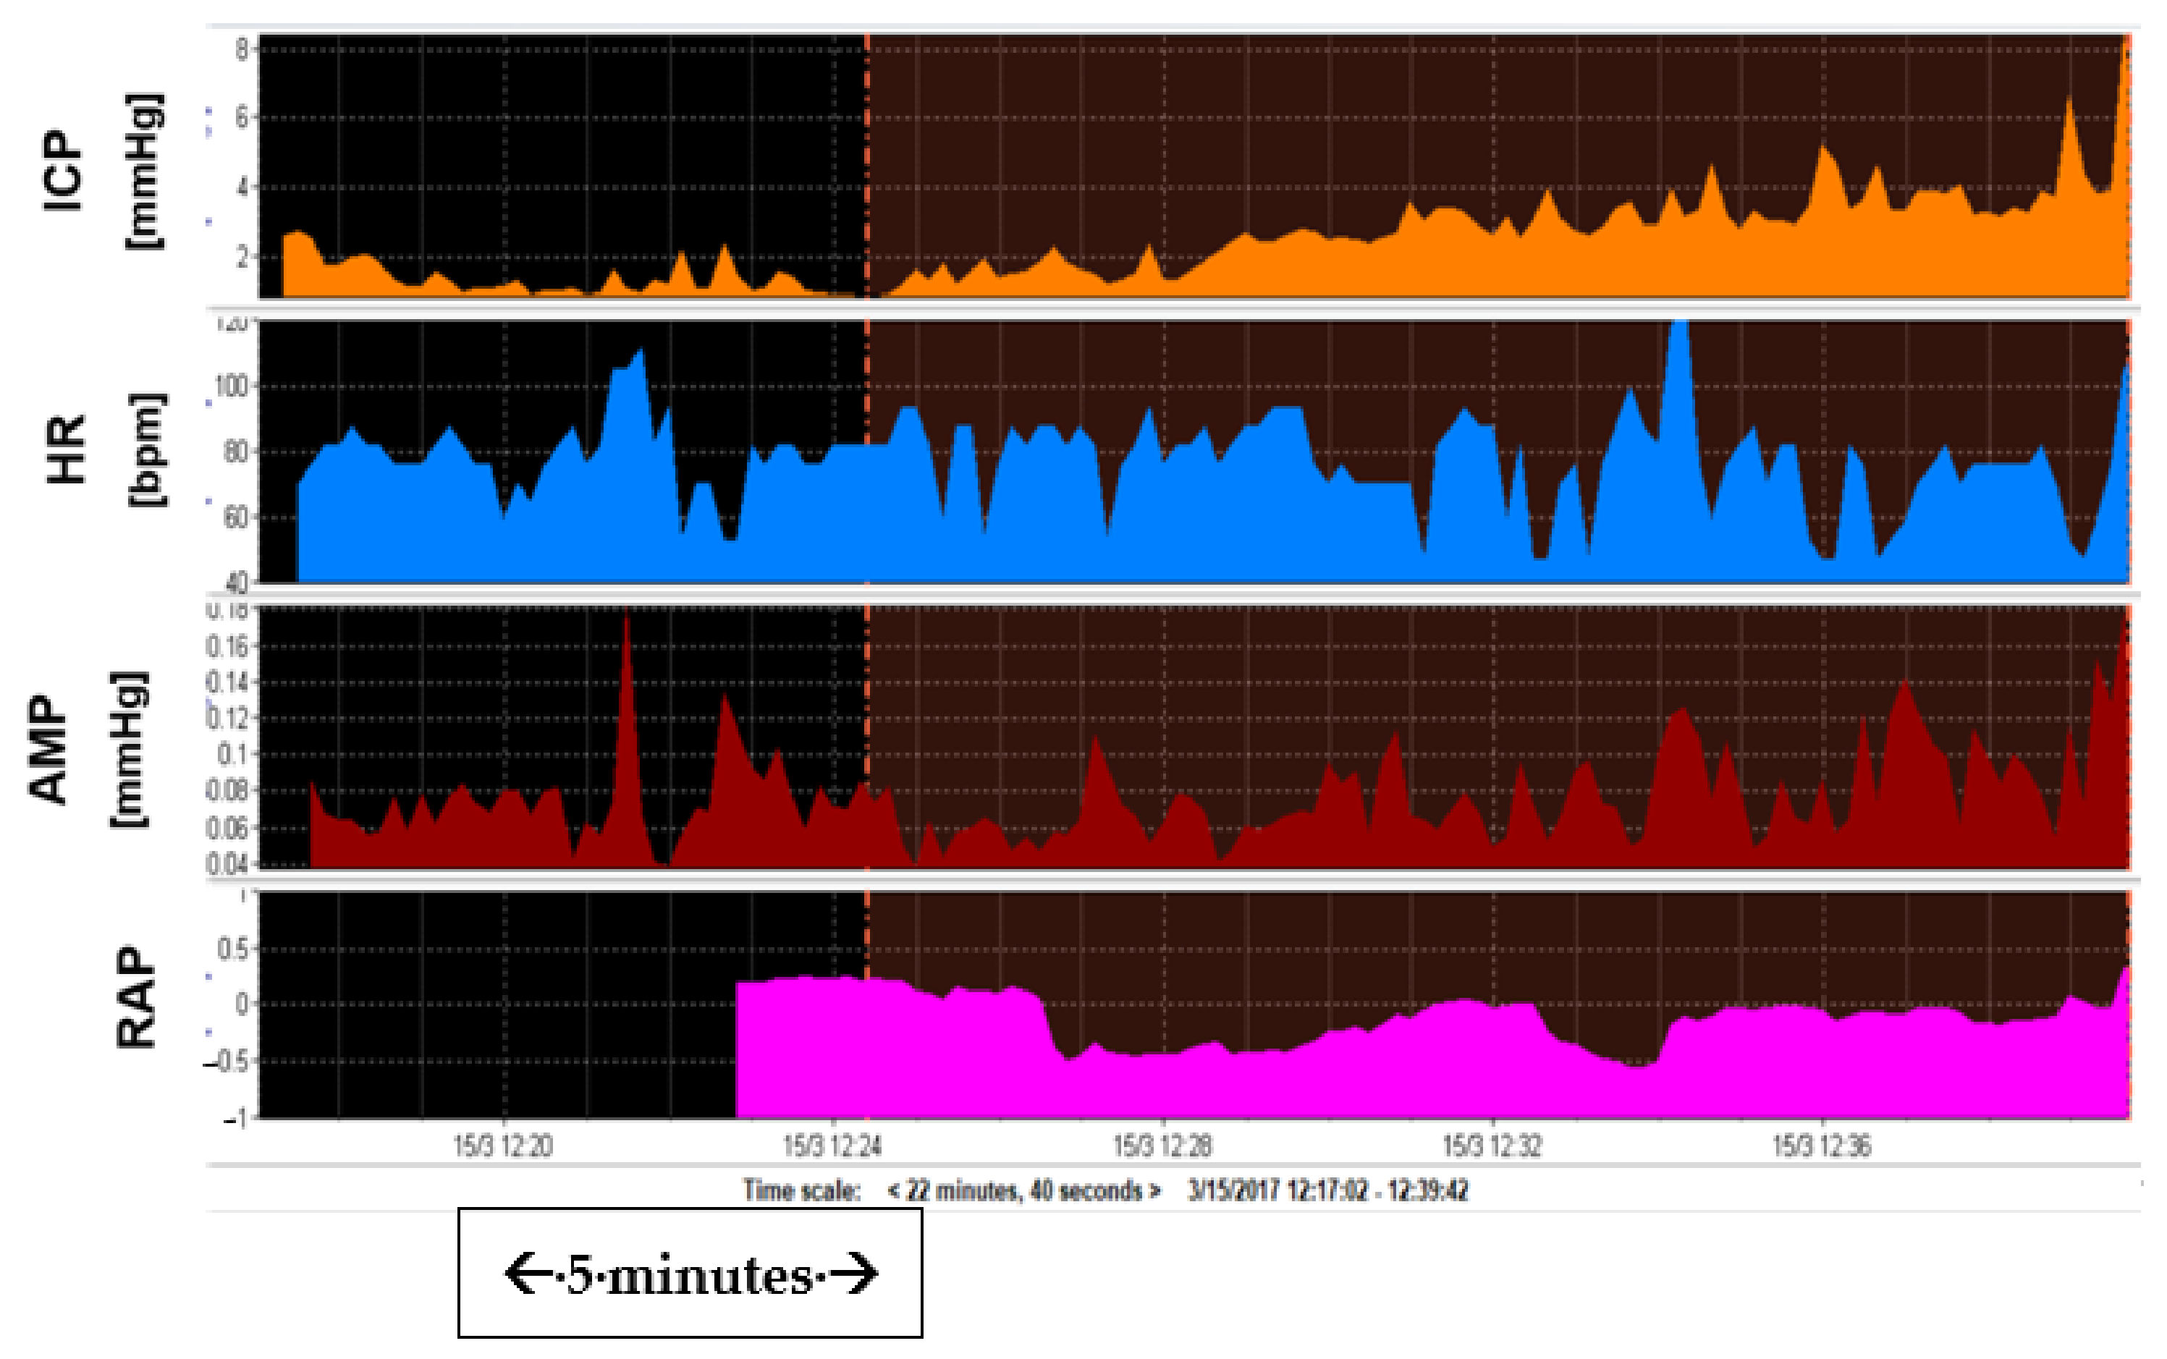Click the '15/3 12:24' time axis label
2167x1359 pixels.
(832, 1146)
